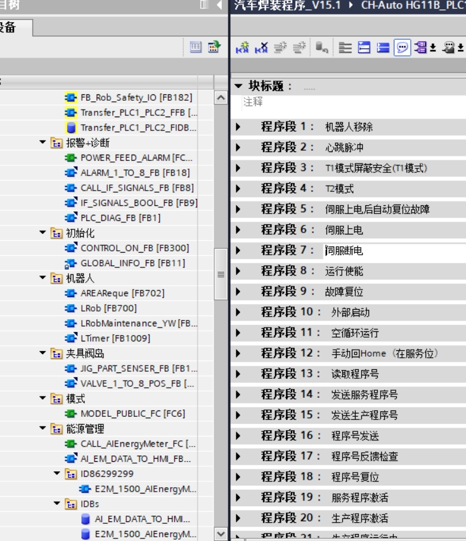This screenshot has height=541, width=466.
Task: Collapse the 块标题 section
Action: pyautogui.click(x=238, y=86)
